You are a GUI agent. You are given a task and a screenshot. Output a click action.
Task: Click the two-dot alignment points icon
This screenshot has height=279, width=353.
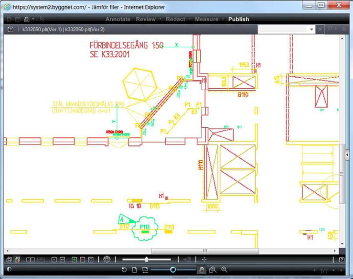(63, 260)
